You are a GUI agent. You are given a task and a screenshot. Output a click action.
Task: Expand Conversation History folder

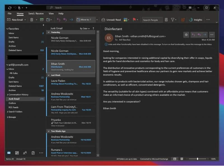point(8,94)
